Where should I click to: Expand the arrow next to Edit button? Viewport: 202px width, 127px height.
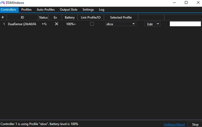coord(158,24)
